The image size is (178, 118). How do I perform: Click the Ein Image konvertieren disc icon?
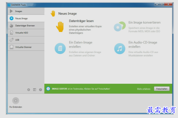[119, 26]
